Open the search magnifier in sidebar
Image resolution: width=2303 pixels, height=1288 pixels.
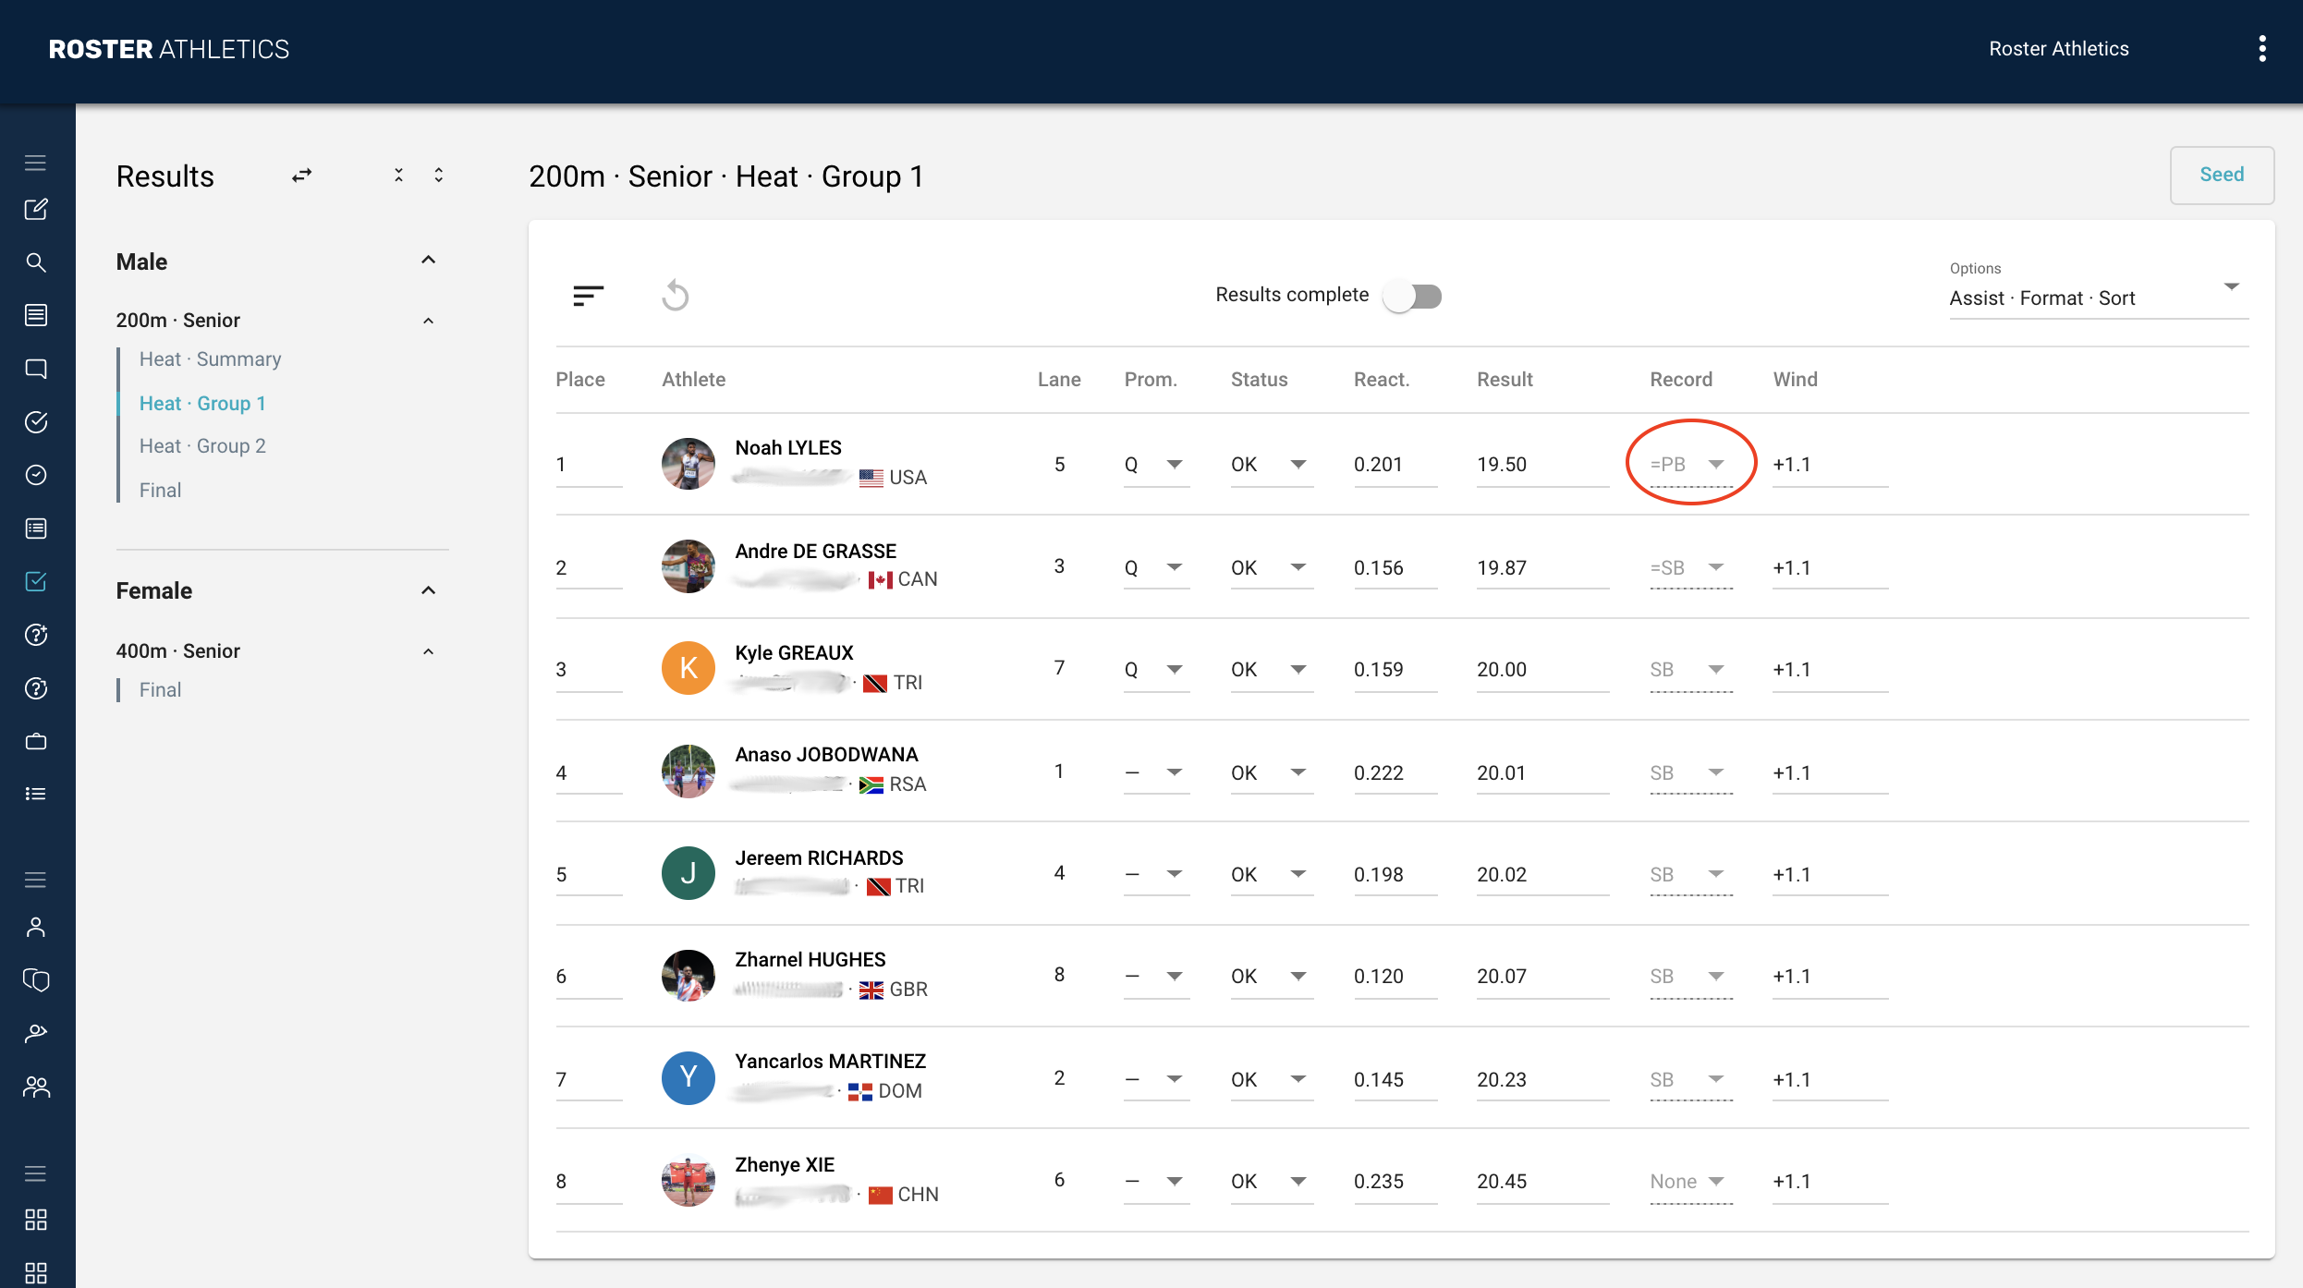pyautogui.click(x=36, y=262)
